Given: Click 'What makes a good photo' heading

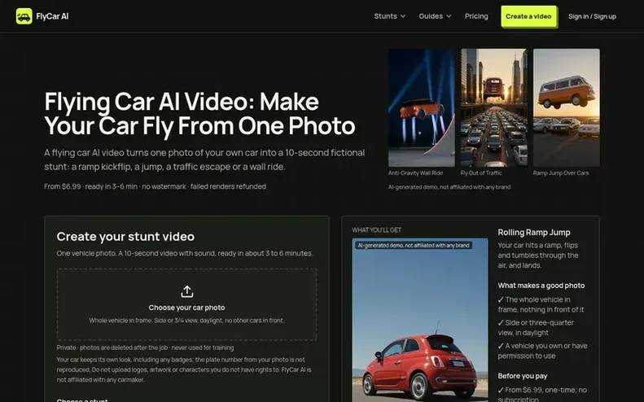Looking at the screenshot, I should (x=541, y=286).
